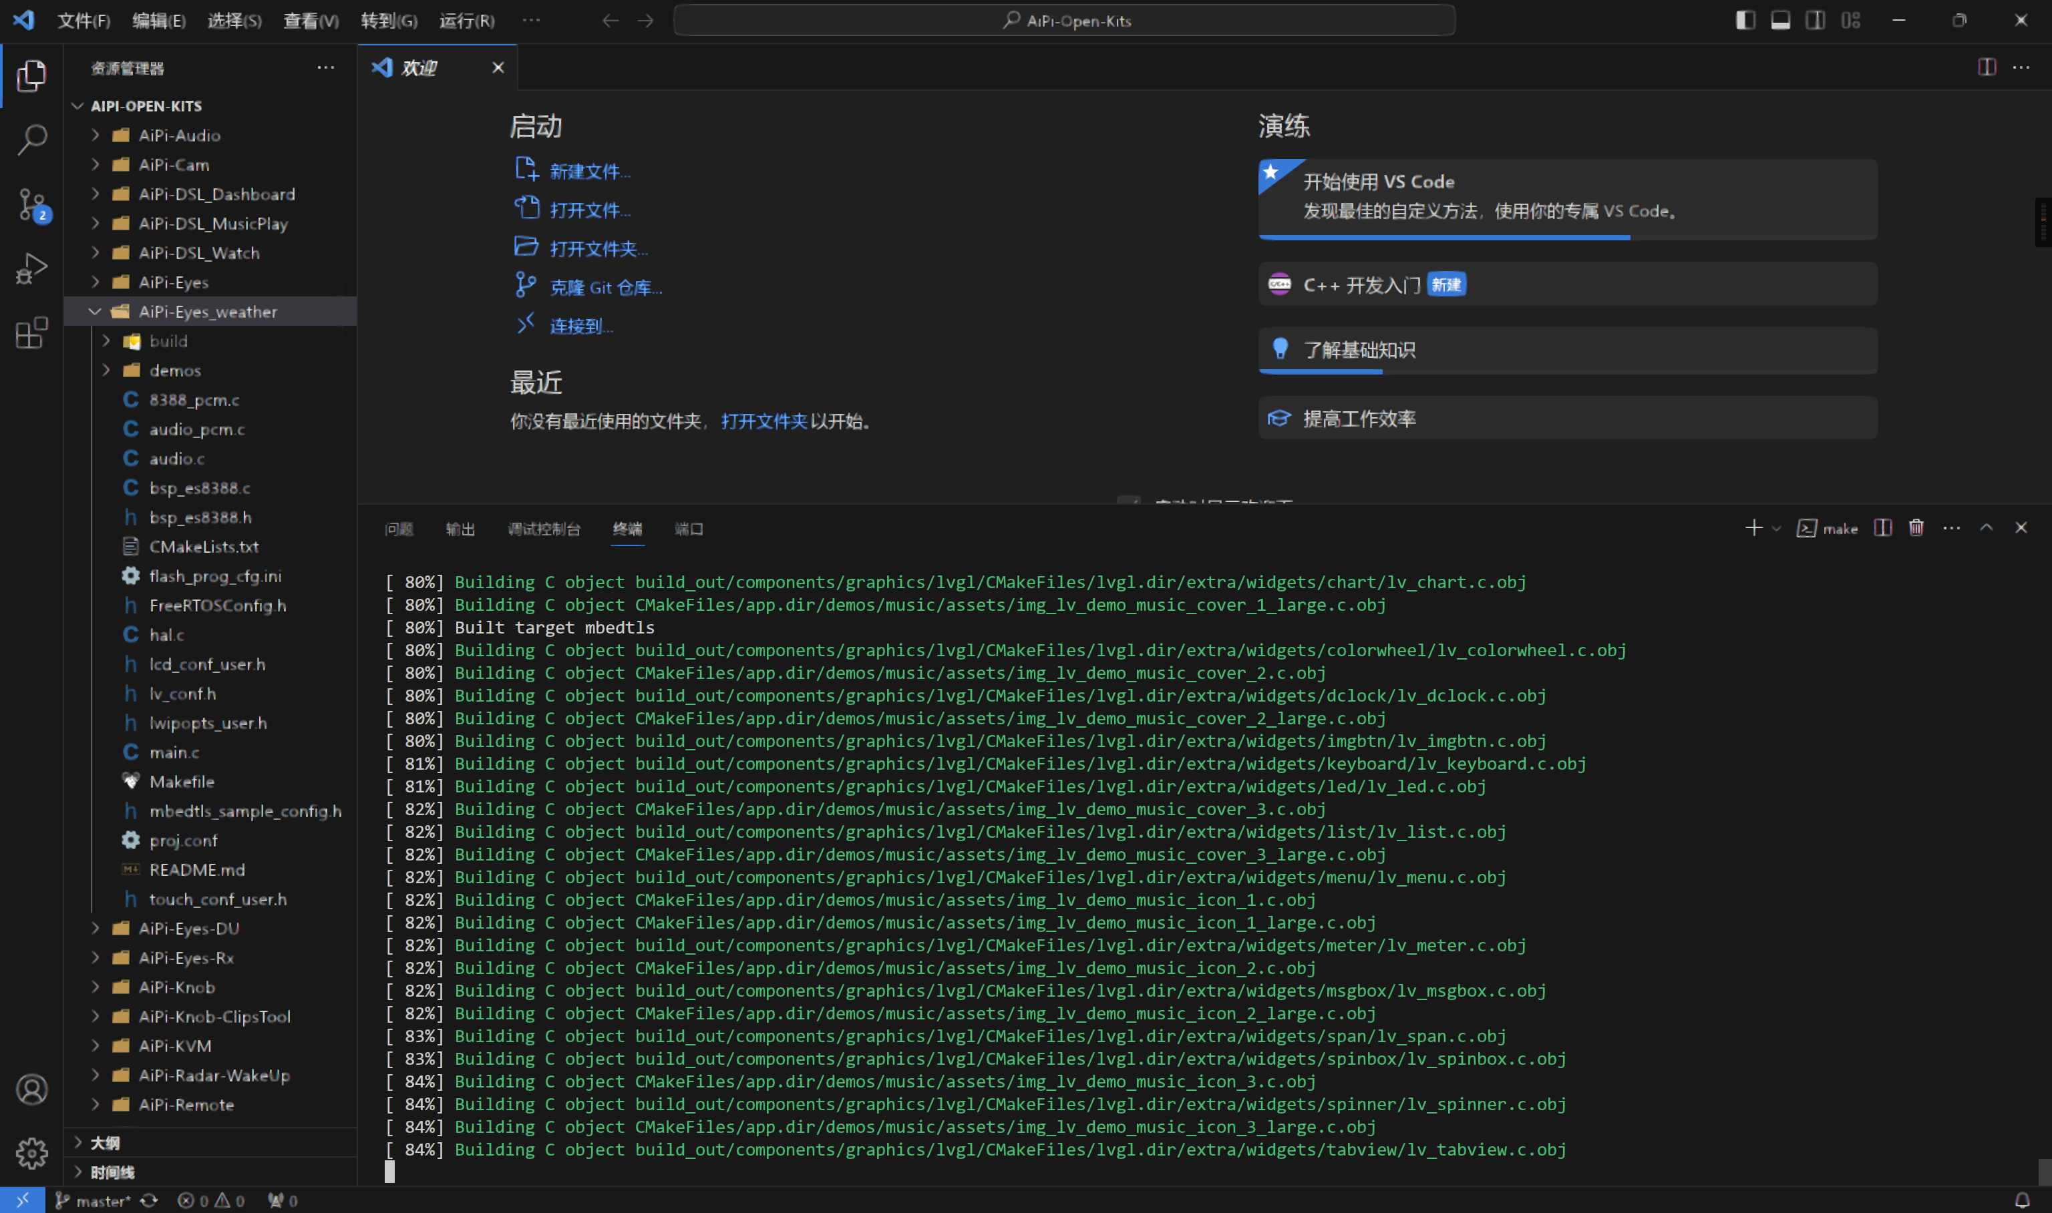Open the Manage gear icon
The width and height of the screenshot is (2052, 1213).
[x=32, y=1152]
